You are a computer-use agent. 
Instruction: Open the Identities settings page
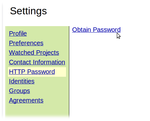pyautogui.click(x=22, y=81)
